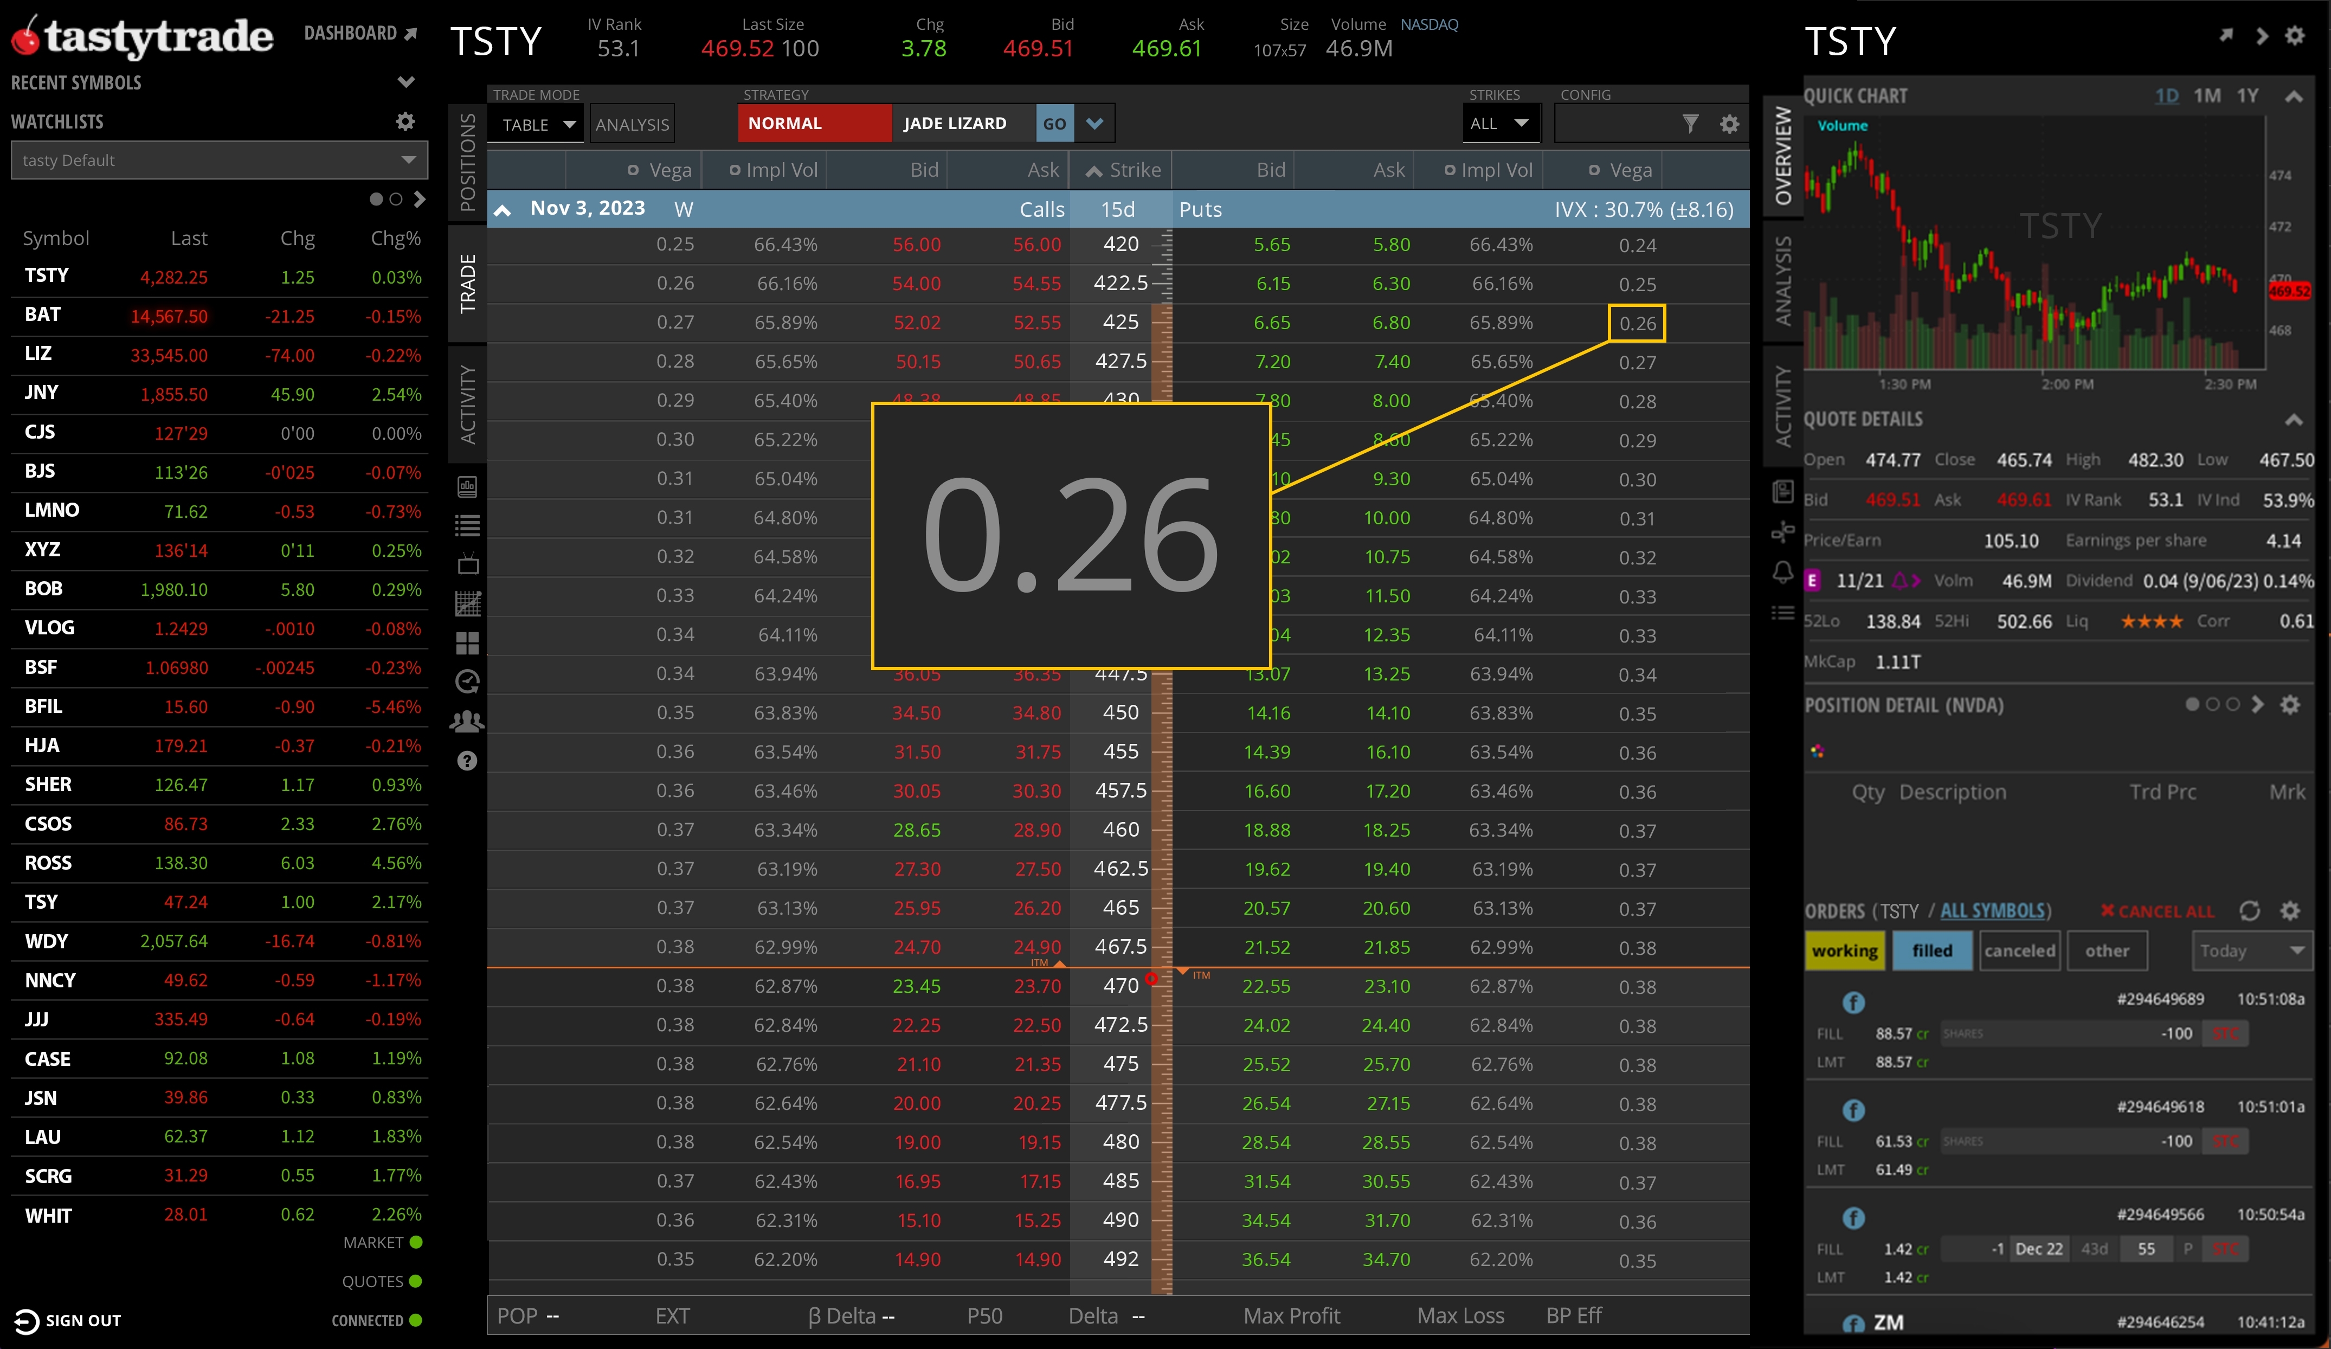Image resolution: width=2331 pixels, height=1349 pixels.
Task: Open the curve analysis grid-chart icon
Action: coord(467,603)
